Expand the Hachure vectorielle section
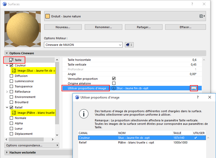216x158 pixels. tap(7, 152)
